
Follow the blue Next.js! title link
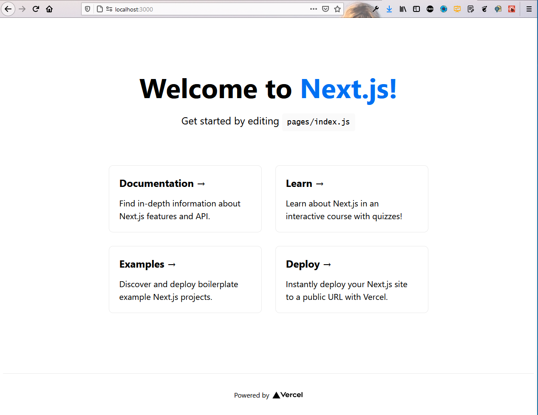[x=348, y=89]
